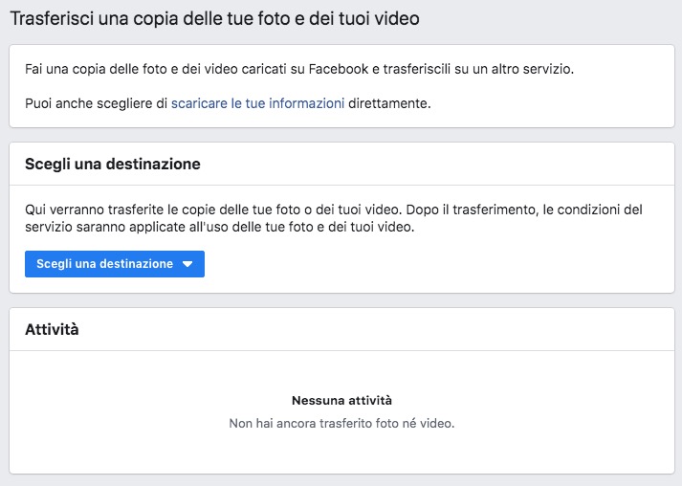Open the 'scaricare le tue informazioni' link
This screenshot has width=682, height=486.
[257, 103]
